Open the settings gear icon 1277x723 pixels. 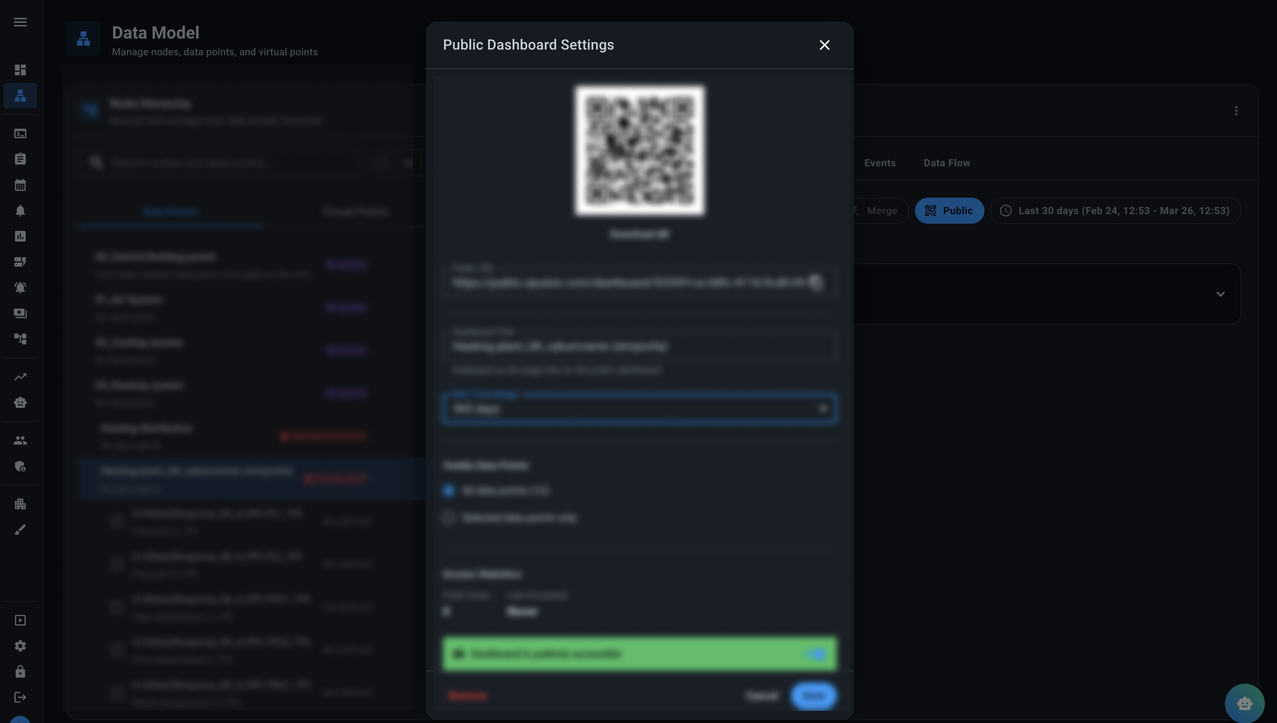20,646
